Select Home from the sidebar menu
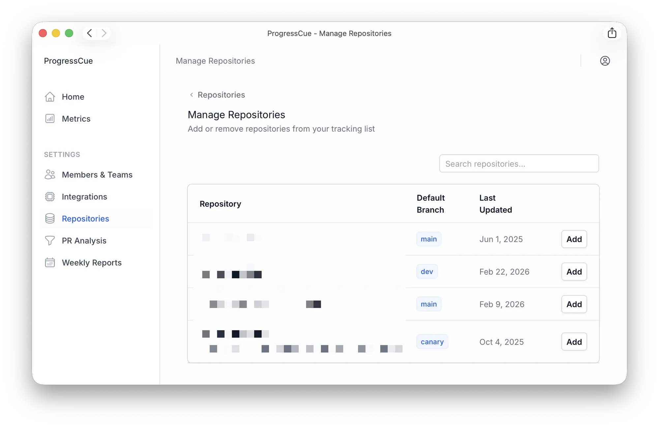 73,96
